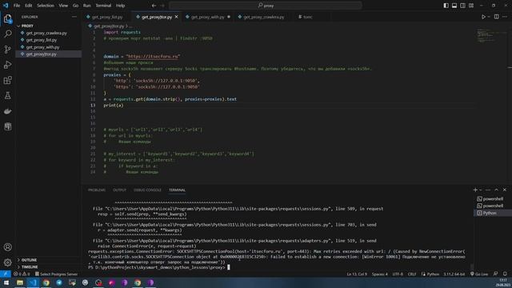Select the Python terminal in terminal list

pos(490,213)
